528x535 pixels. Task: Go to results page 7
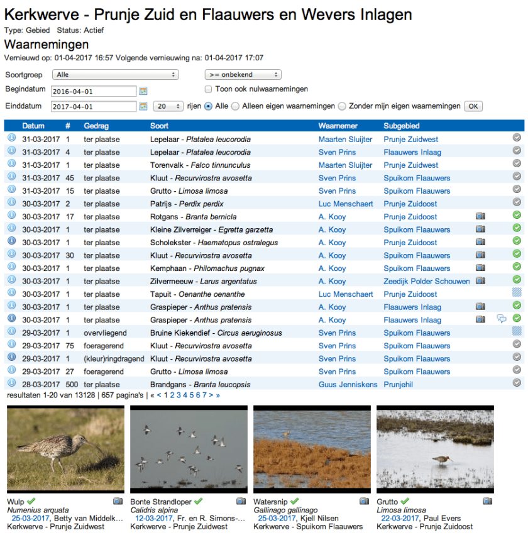tap(204, 395)
